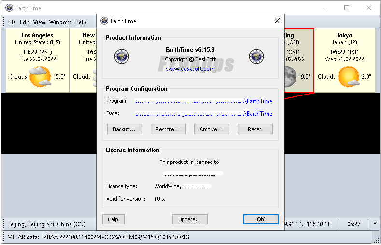Click the status bar location Beijing, Beijing Shi, China
This screenshot has width=381, height=245.
(x=46, y=224)
